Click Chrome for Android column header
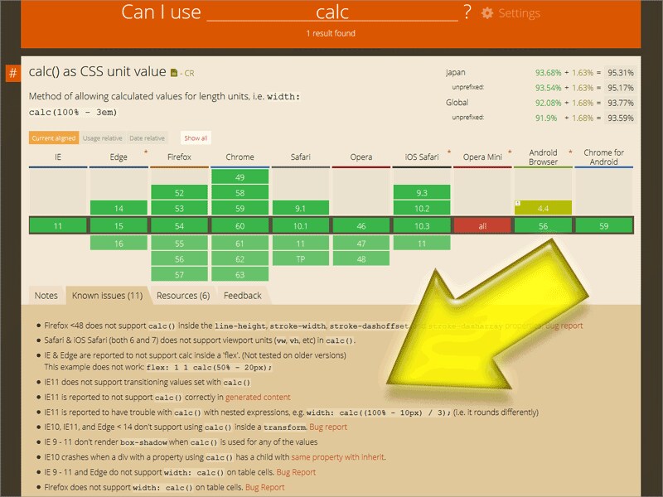Viewport: 663px width, 497px height. [x=604, y=157]
